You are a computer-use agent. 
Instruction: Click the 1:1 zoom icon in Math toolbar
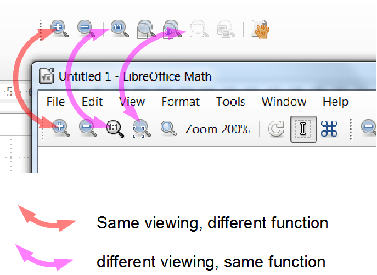(x=114, y=130)
